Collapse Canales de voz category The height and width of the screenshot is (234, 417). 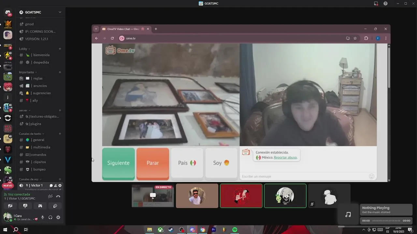pos(31,179)
